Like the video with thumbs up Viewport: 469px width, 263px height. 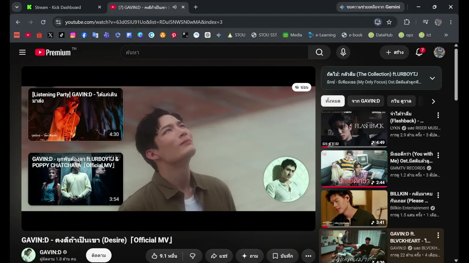[164, 256]
